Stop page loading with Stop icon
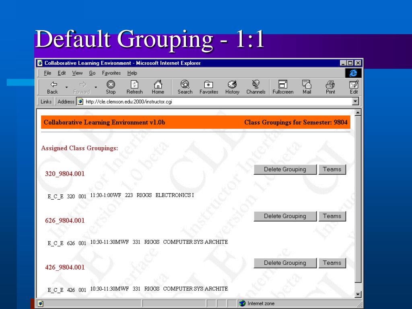 [111, 87]
